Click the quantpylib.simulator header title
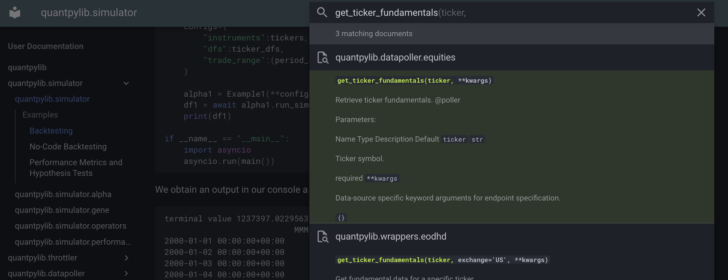This screenshot has width=728, height=280. click(89, 12)
